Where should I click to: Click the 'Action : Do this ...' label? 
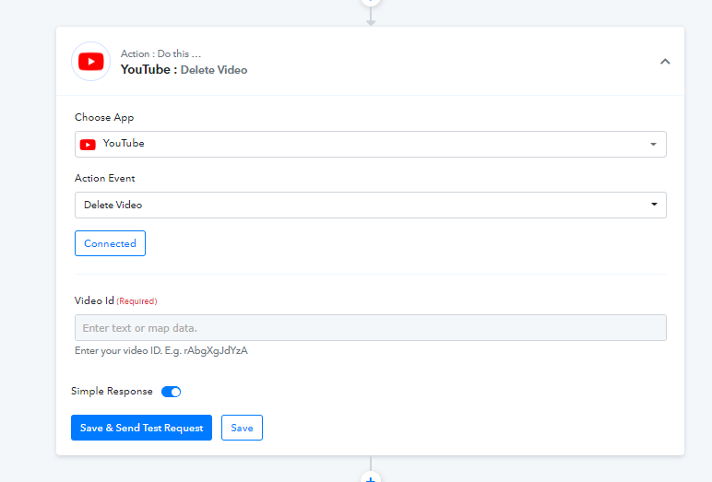tap(160, 53)
